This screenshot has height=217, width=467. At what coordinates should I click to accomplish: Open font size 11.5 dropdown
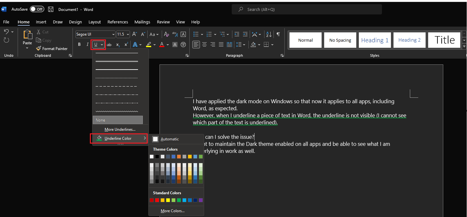coord(128,34)
